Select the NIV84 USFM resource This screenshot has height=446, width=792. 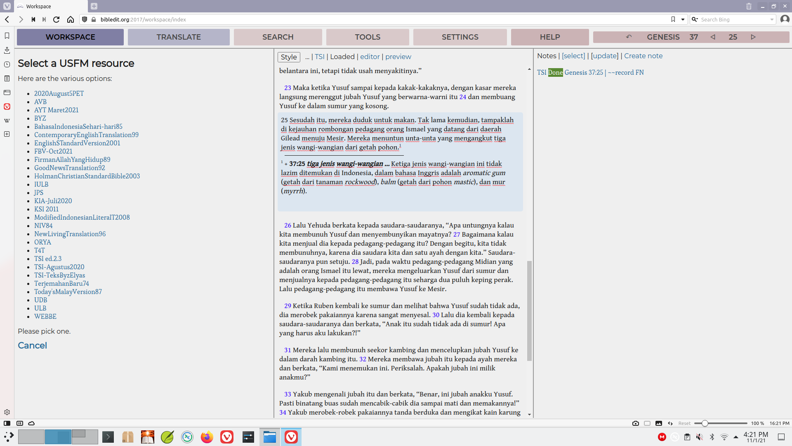43,225
